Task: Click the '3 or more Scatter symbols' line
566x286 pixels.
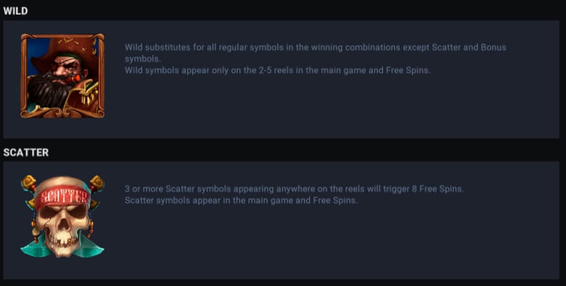Action: 294,189
